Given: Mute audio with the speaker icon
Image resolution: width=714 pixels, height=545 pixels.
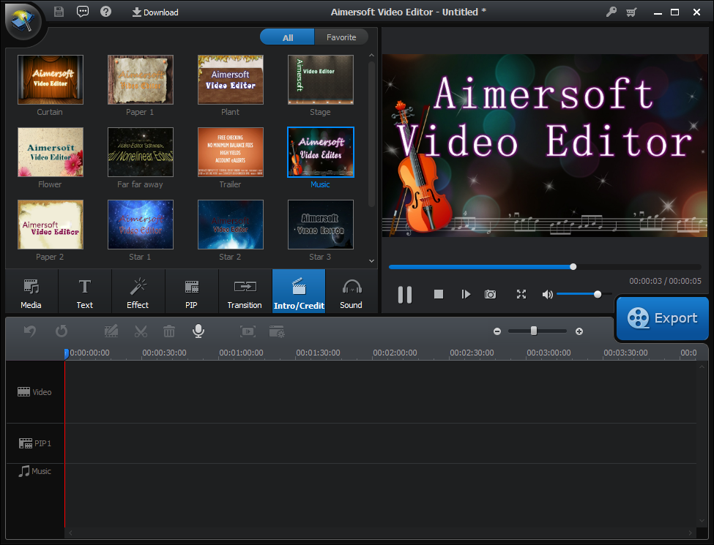Looking at the screenshot, I should coord(547,294).
